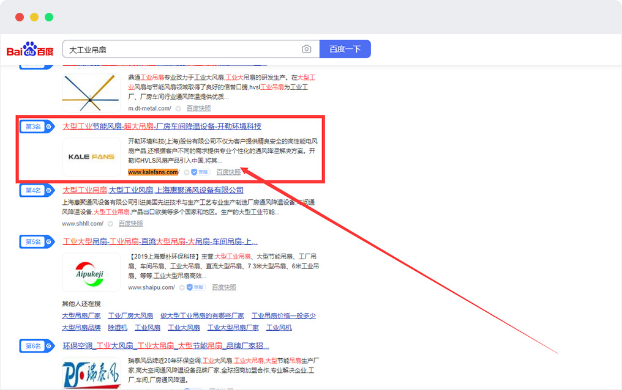Click the yellow minimize window button
Screen dimensions: 622x390
[34, 17]
